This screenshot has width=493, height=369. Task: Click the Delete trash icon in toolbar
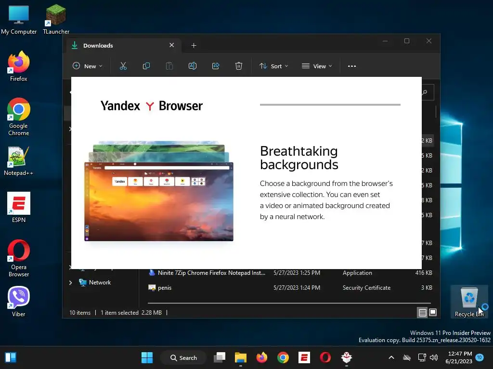point(239,66)
